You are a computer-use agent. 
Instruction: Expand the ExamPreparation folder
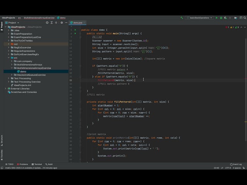pyautogui.click(x=8, y=34)
